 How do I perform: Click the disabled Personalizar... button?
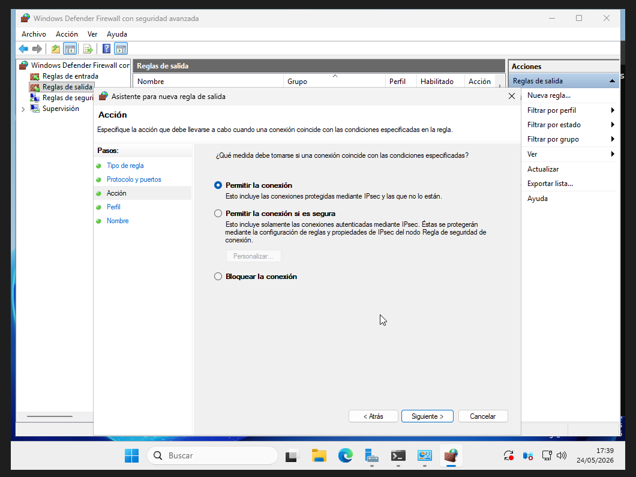[x=253, y=256]
